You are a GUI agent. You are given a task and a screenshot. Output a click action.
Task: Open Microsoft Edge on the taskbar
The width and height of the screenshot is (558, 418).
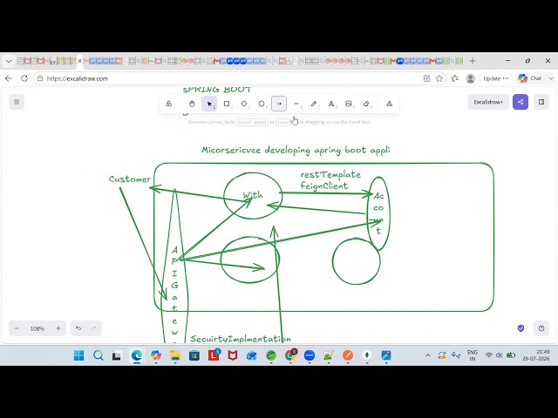click(137, 355)
